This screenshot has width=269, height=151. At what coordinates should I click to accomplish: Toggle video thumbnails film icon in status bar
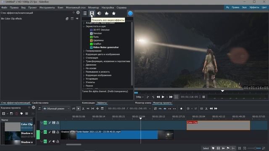pos(218,148)
